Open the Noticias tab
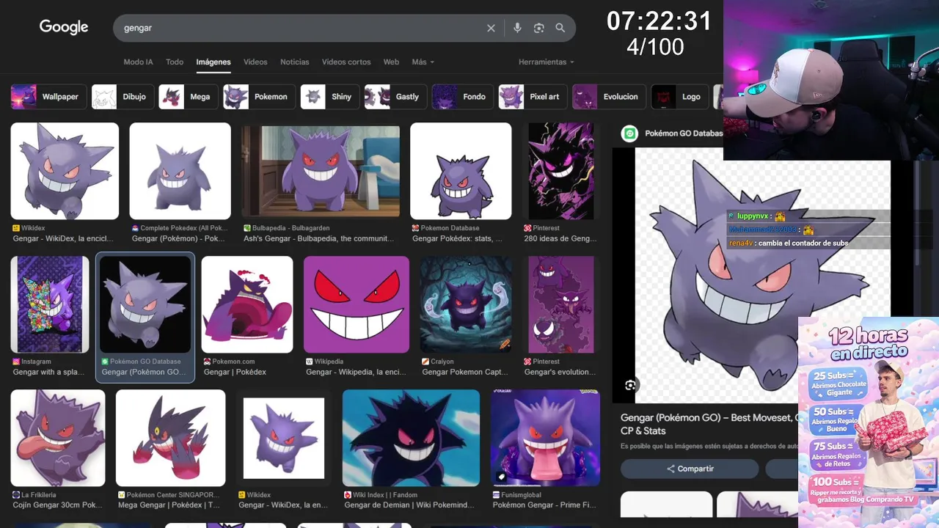Image resolution: width=939 pixels, height=528 pixels. coord(294,62)
